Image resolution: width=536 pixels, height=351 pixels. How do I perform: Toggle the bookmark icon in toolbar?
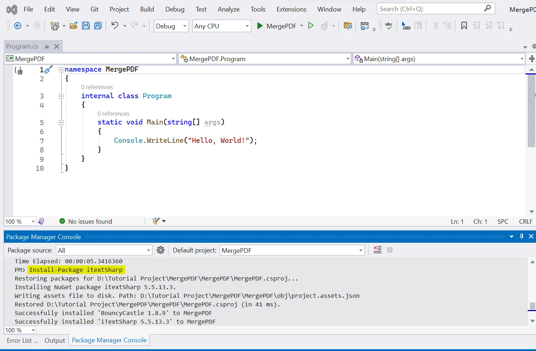(464, 26)
